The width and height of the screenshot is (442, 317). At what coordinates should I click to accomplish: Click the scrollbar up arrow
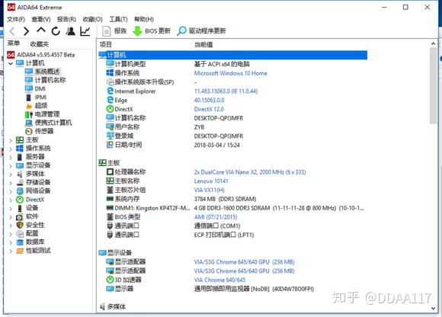coord(433,43)
